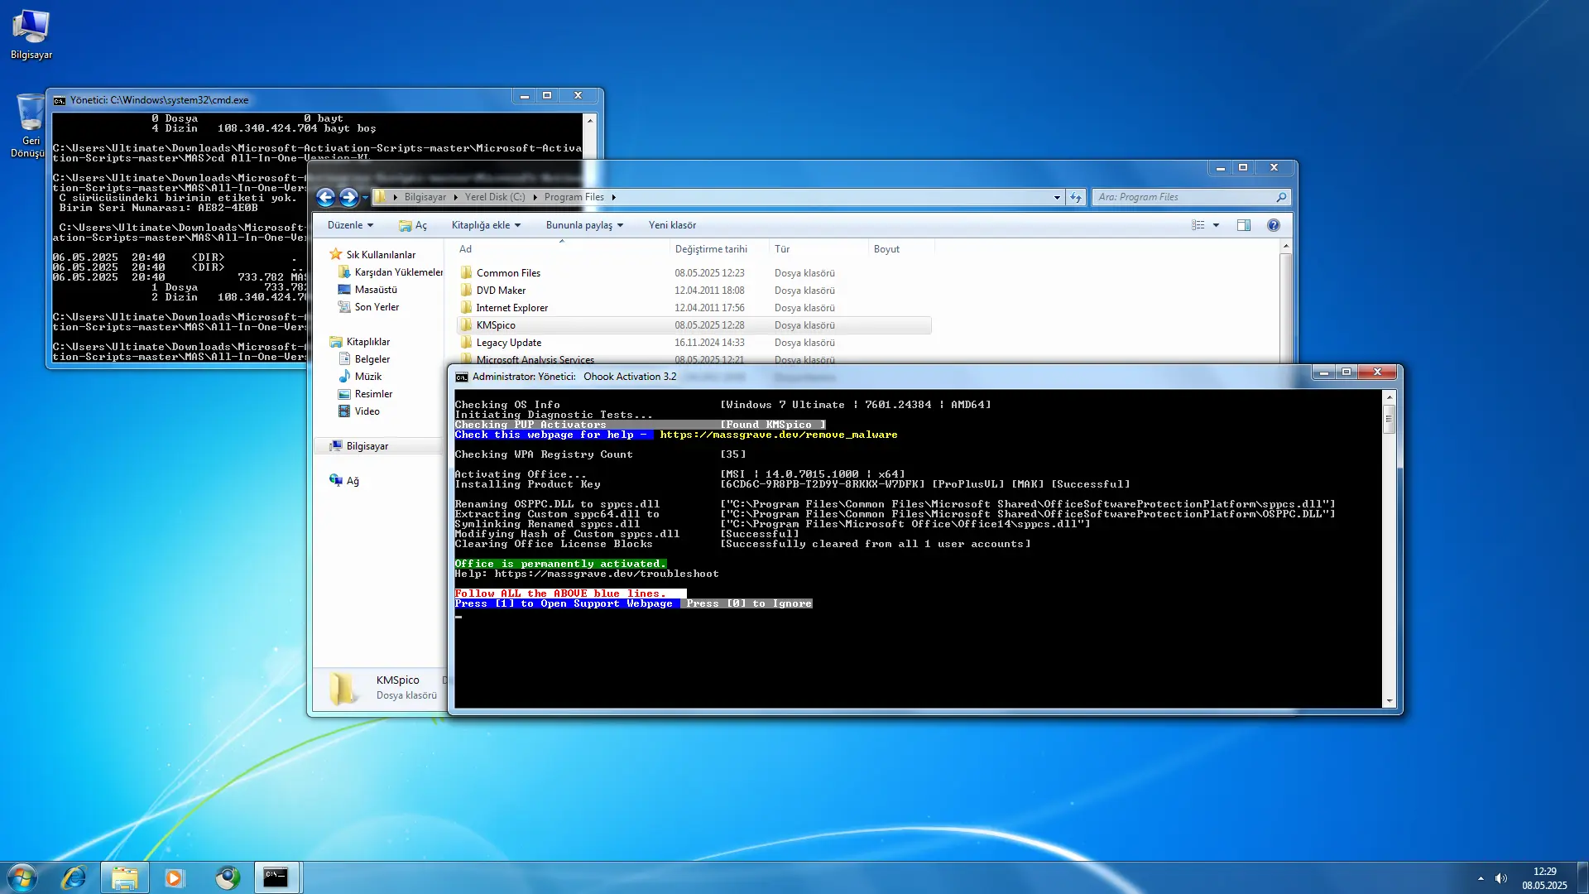
Task: Click the Show desktop strip at the taskbar's far end
Action: tap(1582, 877)
